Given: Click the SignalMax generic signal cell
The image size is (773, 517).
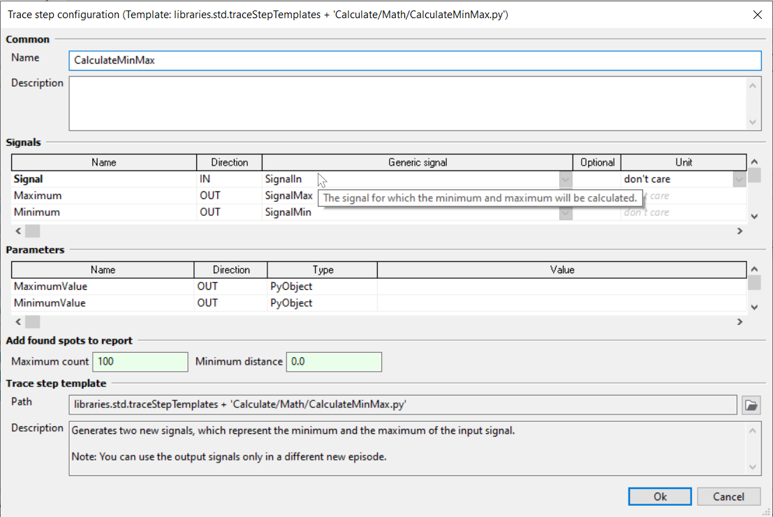Looking at the screenshot, I should (289, 196).
